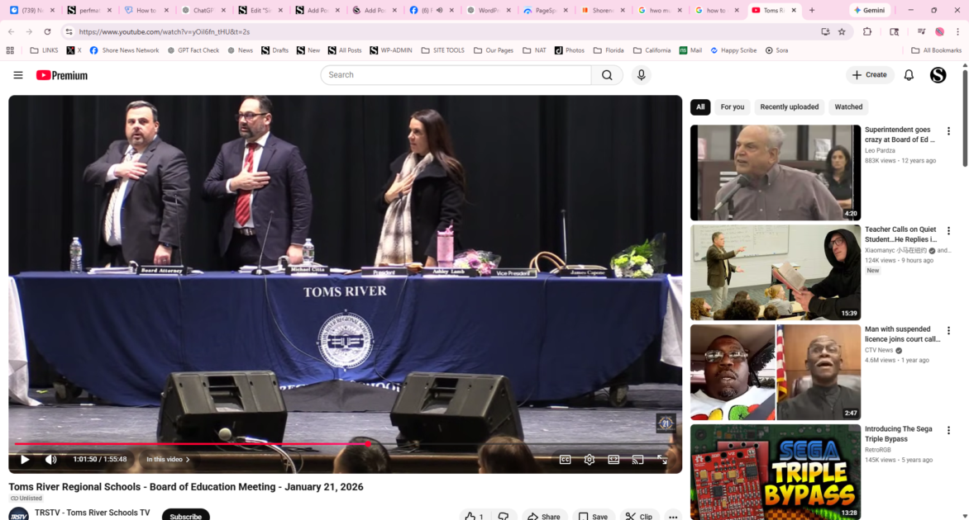Select the 'Recently uploaded' filter chip
This screenshot has height=520, width=969.
[789, 107]
